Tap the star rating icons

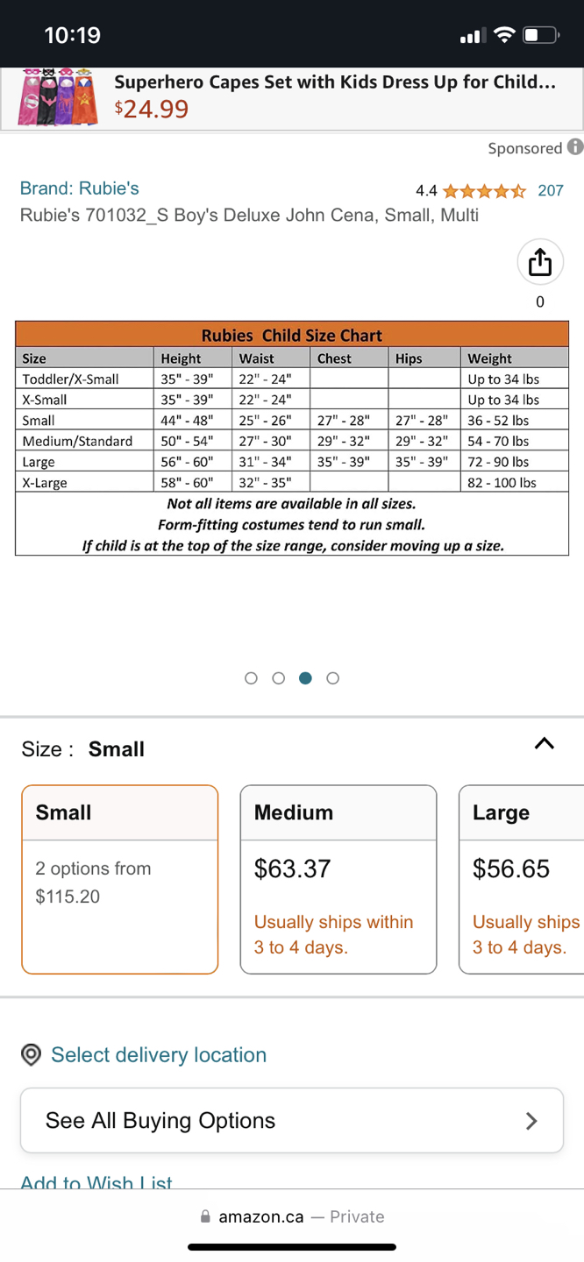pos(484,191)
